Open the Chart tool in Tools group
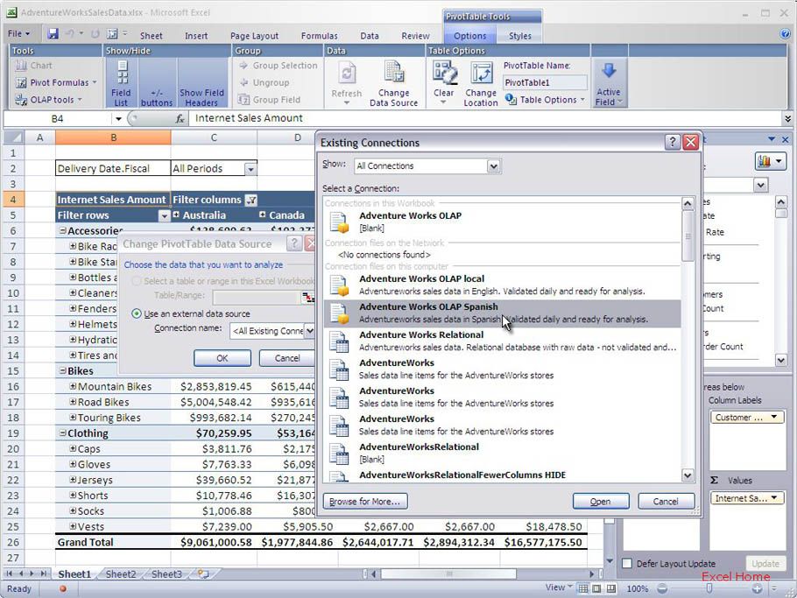The image size is (797, 598). 33,66
